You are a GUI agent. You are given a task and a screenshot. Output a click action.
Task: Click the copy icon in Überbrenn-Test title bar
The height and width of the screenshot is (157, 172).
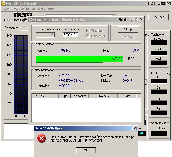point(120,19)
